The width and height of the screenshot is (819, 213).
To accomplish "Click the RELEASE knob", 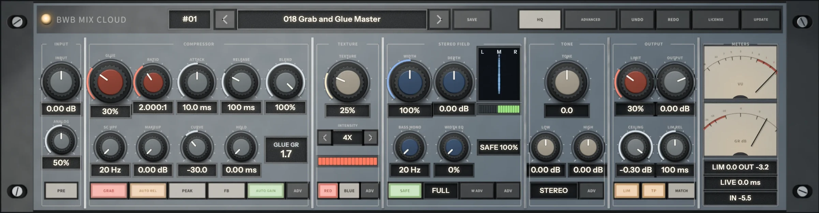I will (241, 83).
